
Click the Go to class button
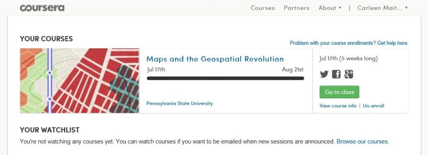[x=339, y=92]
